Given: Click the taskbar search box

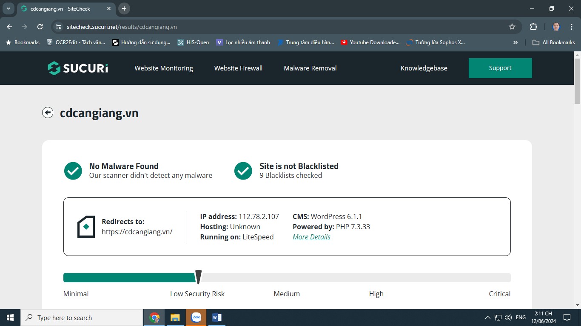Looking at the screenshot, I should click(82, 318).
